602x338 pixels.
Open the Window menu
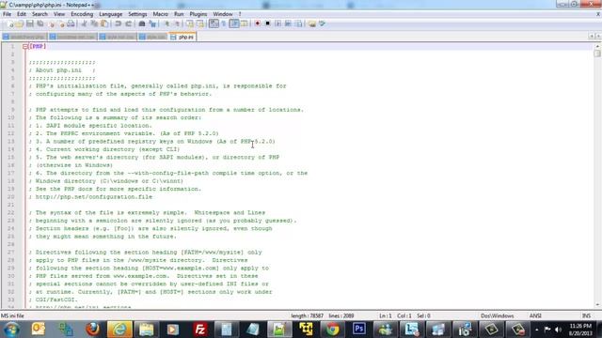coord(223,14)
